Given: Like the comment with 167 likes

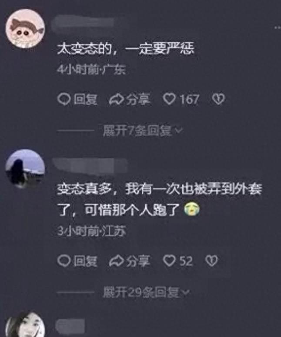Looking at the screenshot, I should click(169, 99).
